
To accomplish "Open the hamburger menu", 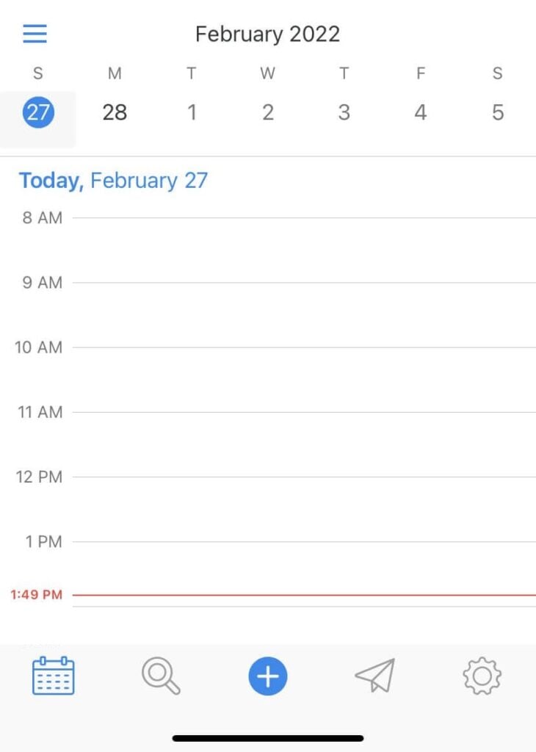I will pyautogui.click(x=35, y=34).
